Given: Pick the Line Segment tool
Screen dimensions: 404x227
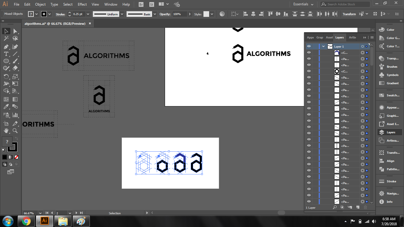Looking at the screenshot, I should [15, 54].
